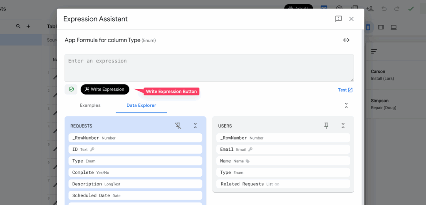
Task: Open the send feedback icon in Expression Assistant
Action: pyautogui.click(x=339, y=19)
